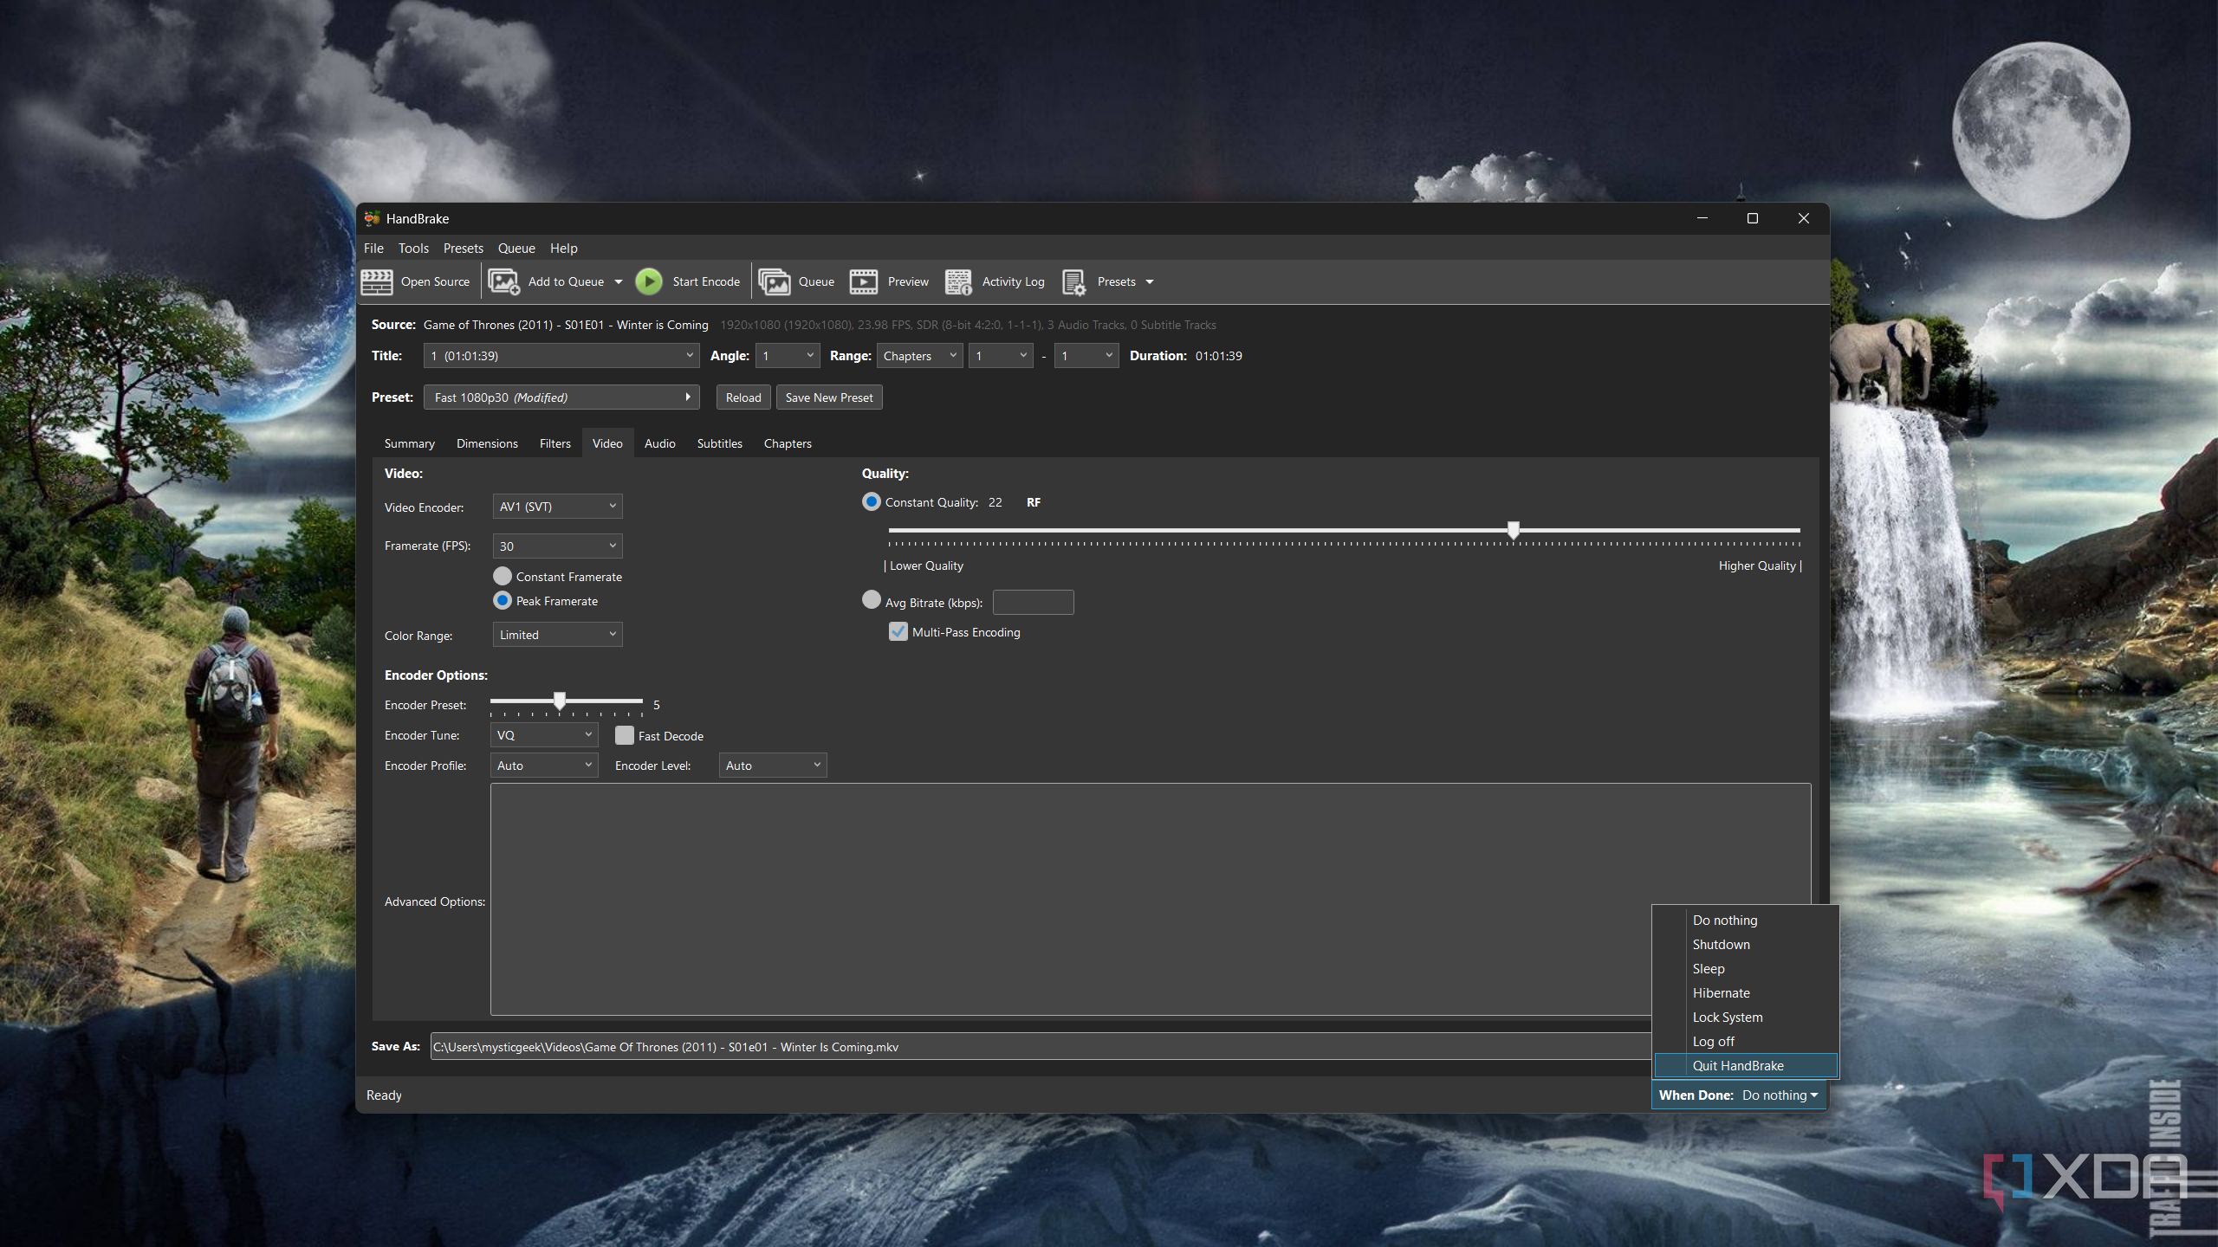Click the Advanced Options text area
This screenshot has width=2218, height=1247.
[x=1151, y=899]
